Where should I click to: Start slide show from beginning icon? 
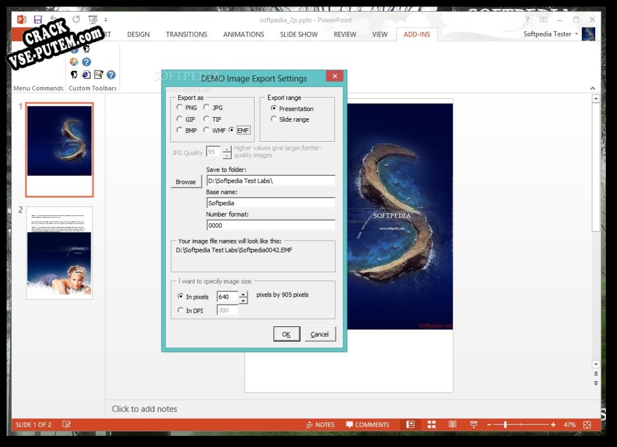(93, 19)
